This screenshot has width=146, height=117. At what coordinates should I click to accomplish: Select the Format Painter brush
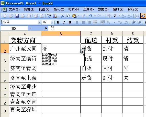tap(83, 16)
